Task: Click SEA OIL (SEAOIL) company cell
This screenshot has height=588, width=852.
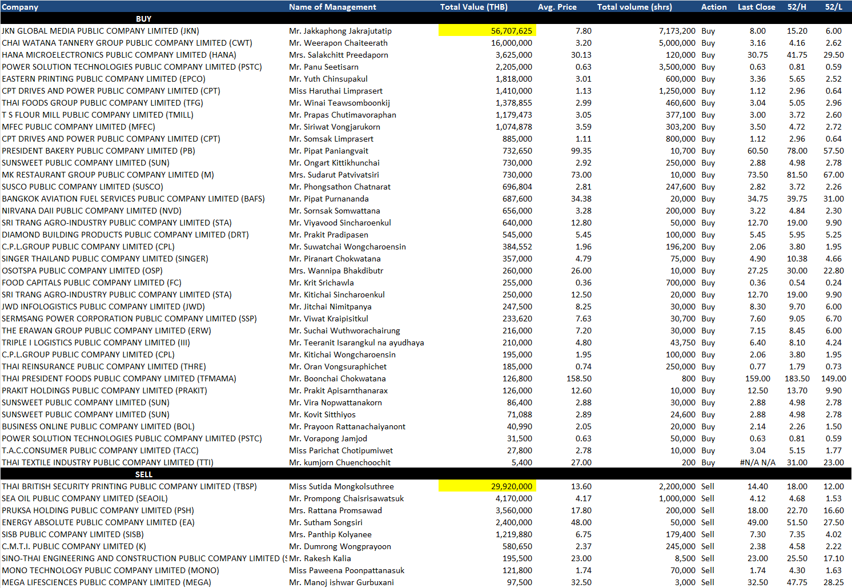Action: [x=85, y=498]
